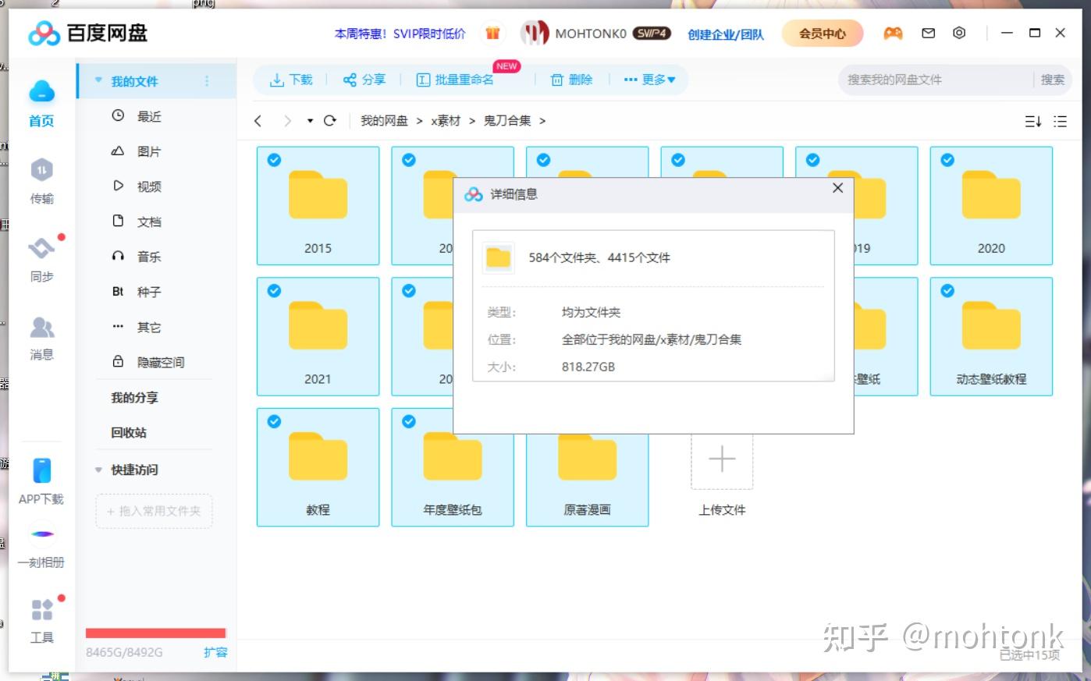Uncheck the 2021 folder selection
This screenshot has height=681, width=1091.
274,290
